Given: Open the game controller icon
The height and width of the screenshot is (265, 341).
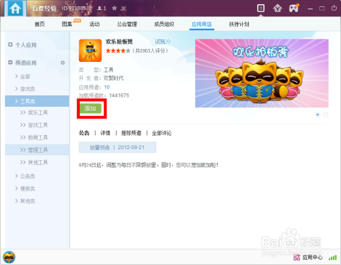Looking at the screenshot, I should point(294,8).
